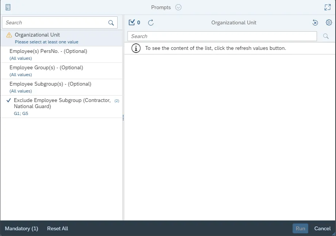The image size is (336, 236).
Task: Click the prompts summary icon at top left
Action: point(8,7)
